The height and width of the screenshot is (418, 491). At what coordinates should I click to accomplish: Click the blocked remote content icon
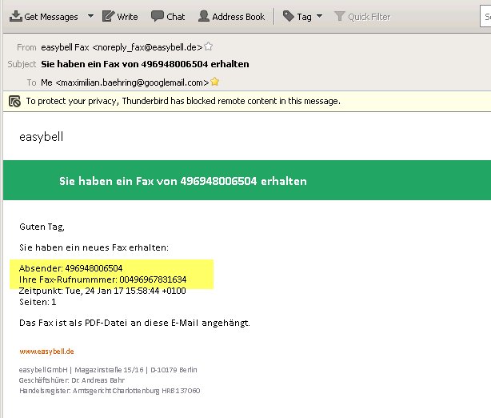14,101
